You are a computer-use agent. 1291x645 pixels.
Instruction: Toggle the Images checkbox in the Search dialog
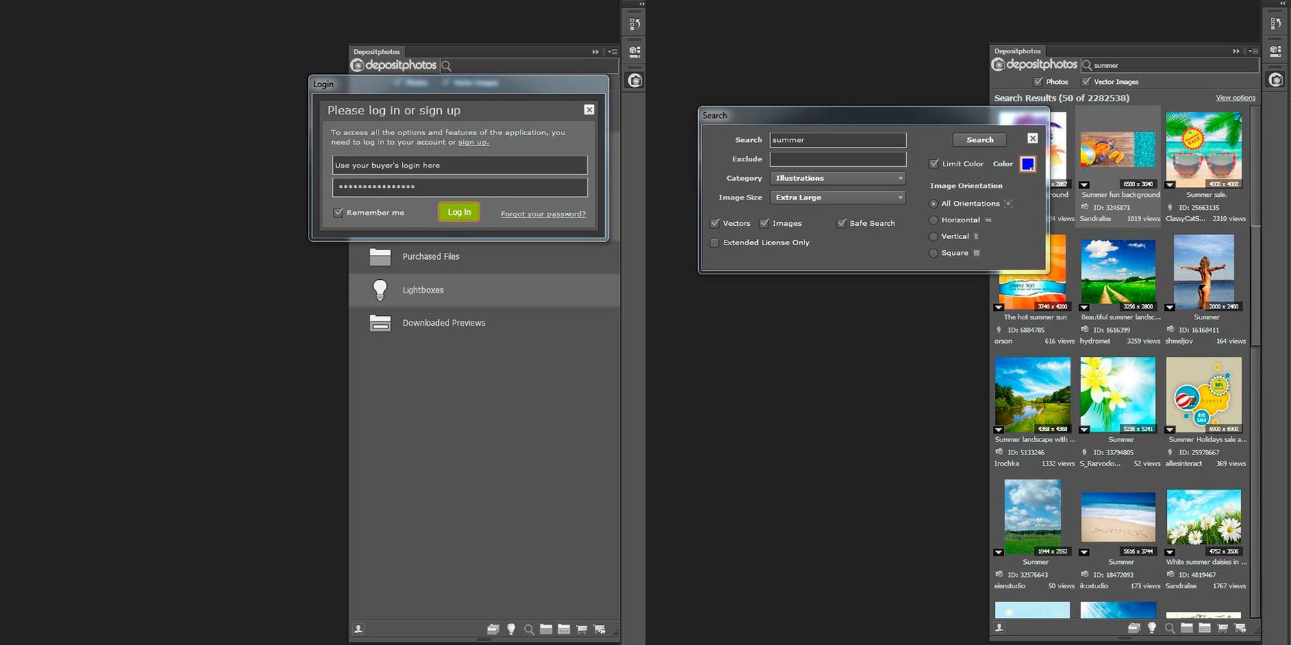pos(764,223)
